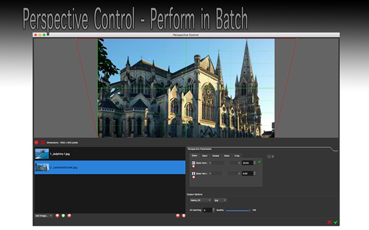The image size is (369, 230).
Task: Click the Skew Horiz icon
Action: click(194, 163)
